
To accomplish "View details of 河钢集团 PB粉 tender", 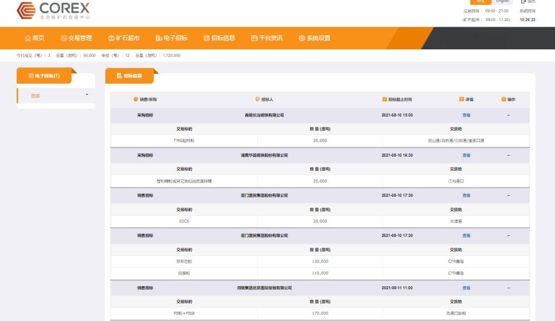I will pos(466,288).
